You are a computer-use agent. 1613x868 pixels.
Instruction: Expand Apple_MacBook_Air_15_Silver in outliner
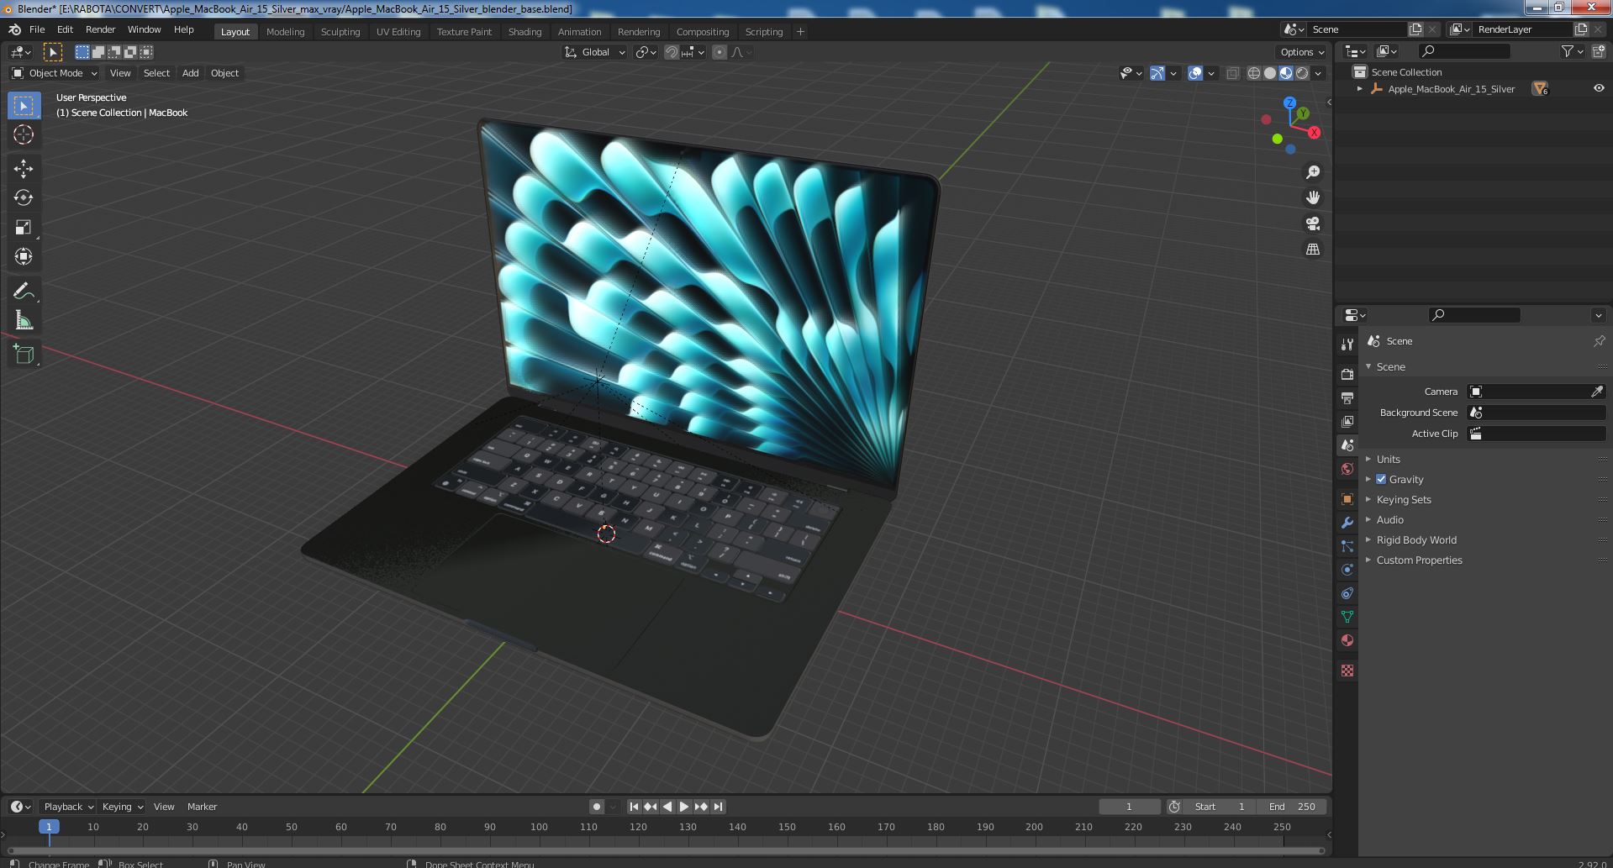pos(1359,89)
